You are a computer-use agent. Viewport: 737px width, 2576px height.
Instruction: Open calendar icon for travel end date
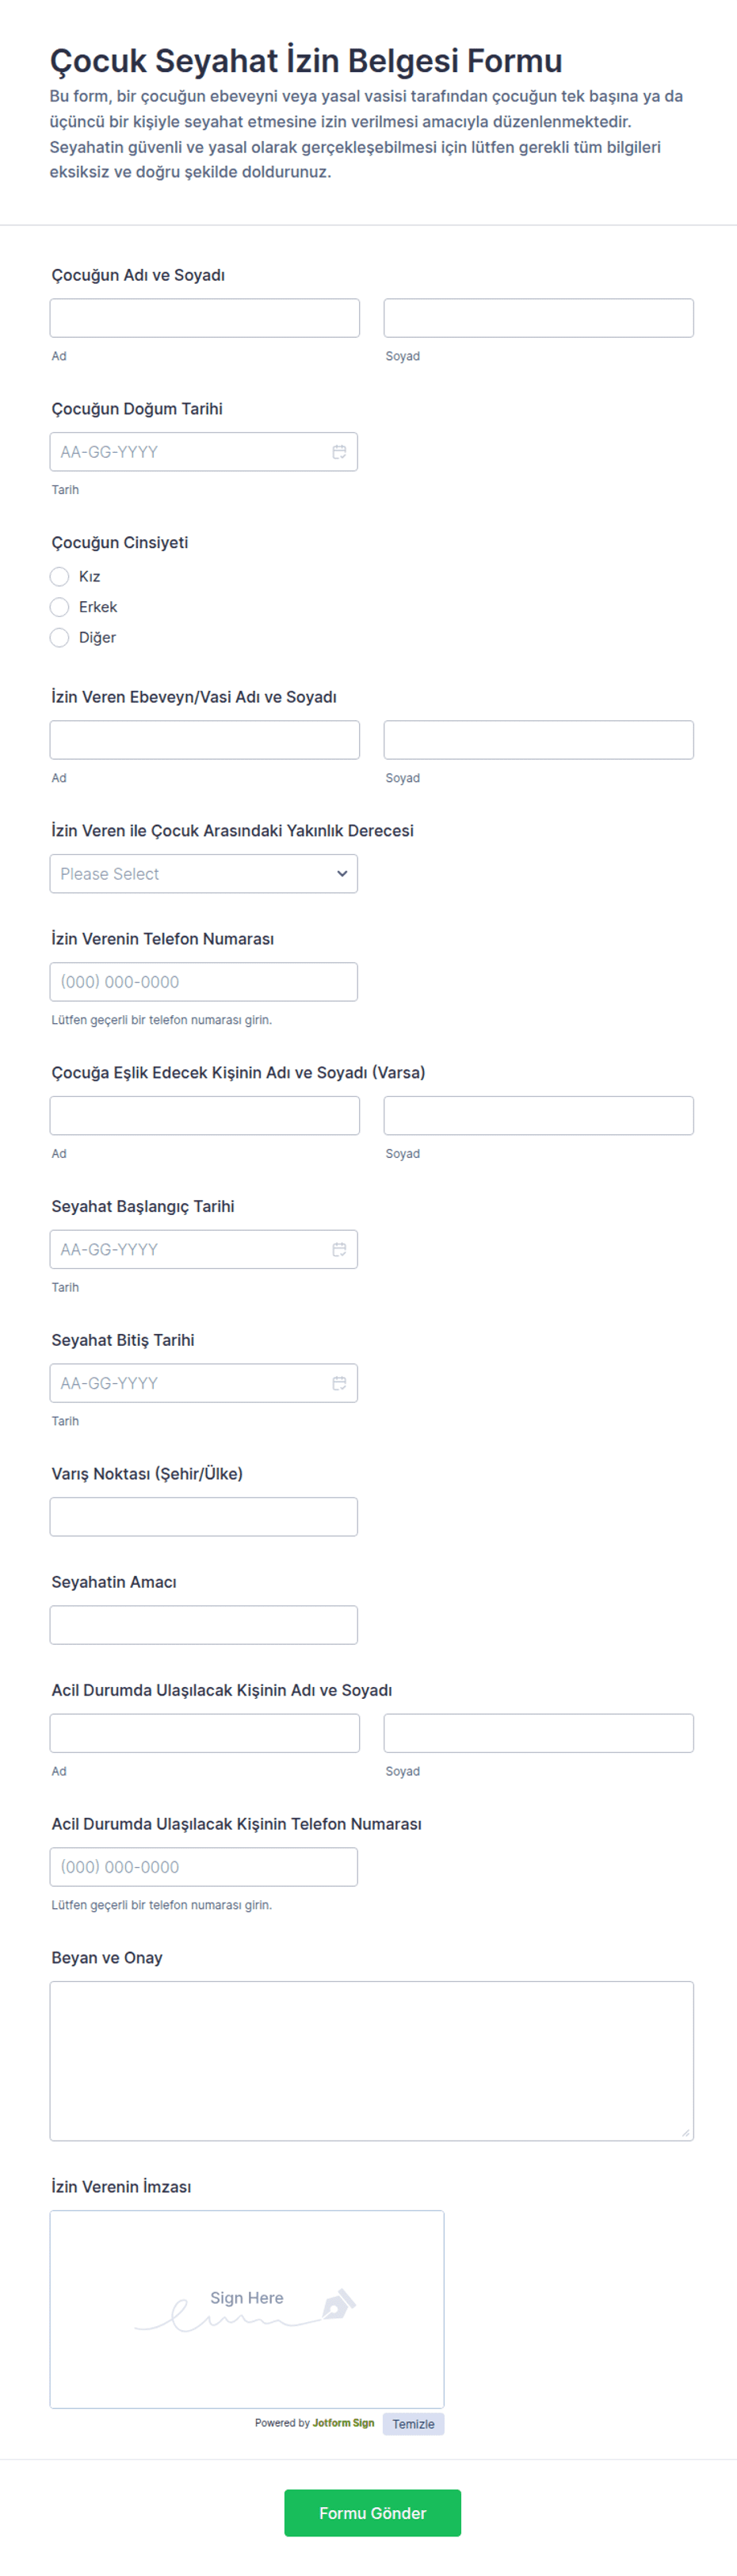click(x=338, y=1383)
